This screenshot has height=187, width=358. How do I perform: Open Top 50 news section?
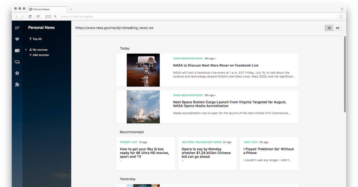click(36, 39)
